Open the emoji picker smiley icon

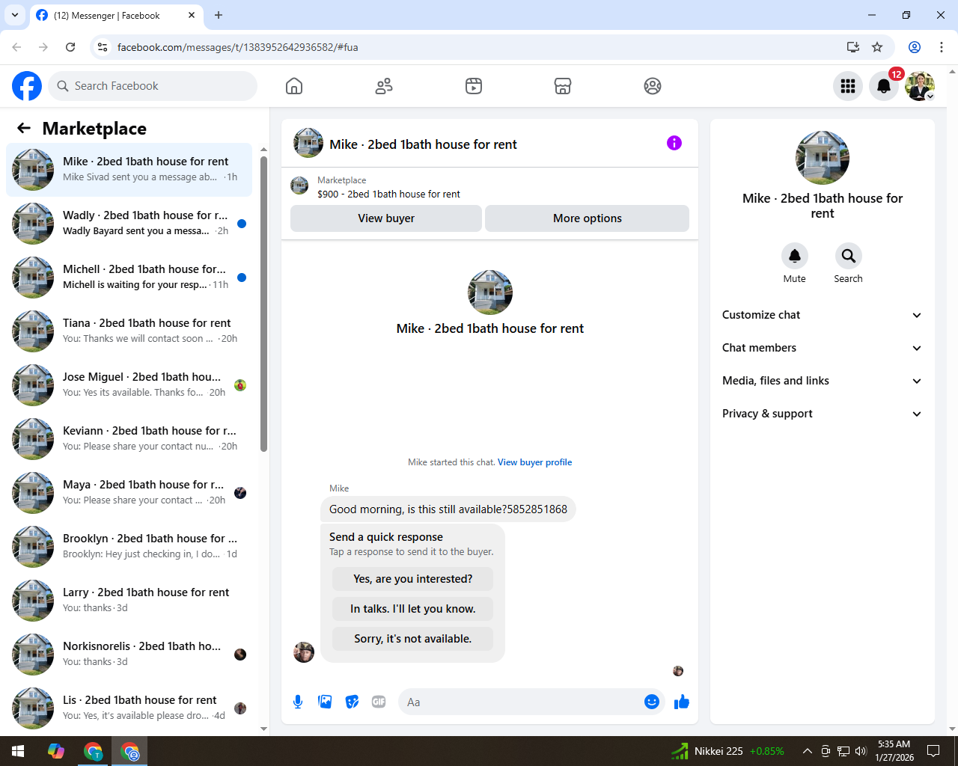pyautogui.click(x=652, y=702)
